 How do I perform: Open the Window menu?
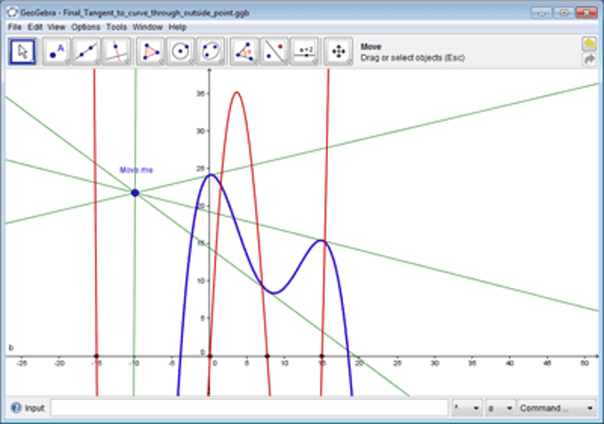point(147,27)
